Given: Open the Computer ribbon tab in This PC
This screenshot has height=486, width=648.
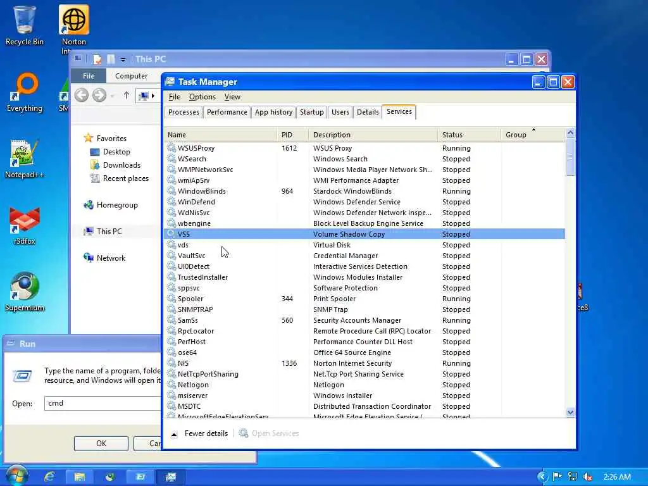Looking at the screenshot, I should point(131,76).
